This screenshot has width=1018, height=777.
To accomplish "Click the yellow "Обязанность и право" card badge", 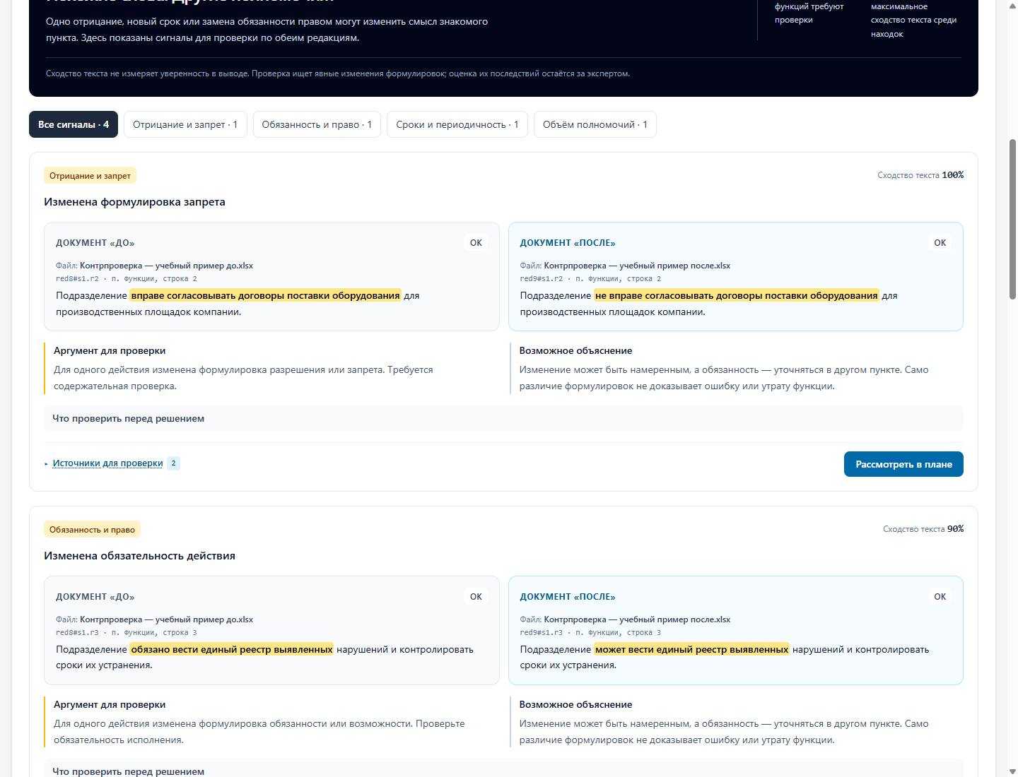I will point(92,529).
